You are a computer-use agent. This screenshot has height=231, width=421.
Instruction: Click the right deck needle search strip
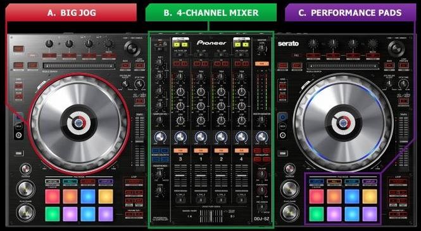tap(343, 66)
